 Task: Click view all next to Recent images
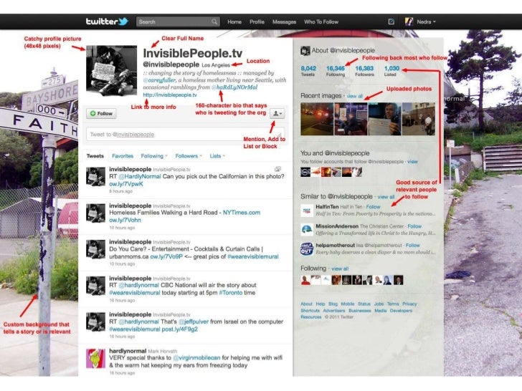point(354,96)
